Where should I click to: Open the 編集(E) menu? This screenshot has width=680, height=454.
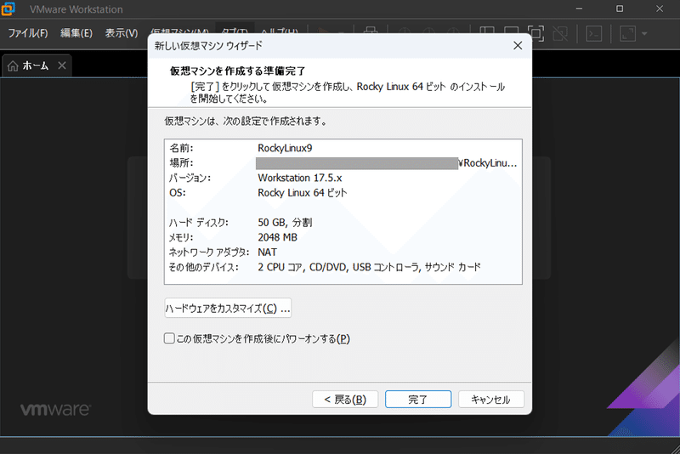tap(76, 33)
